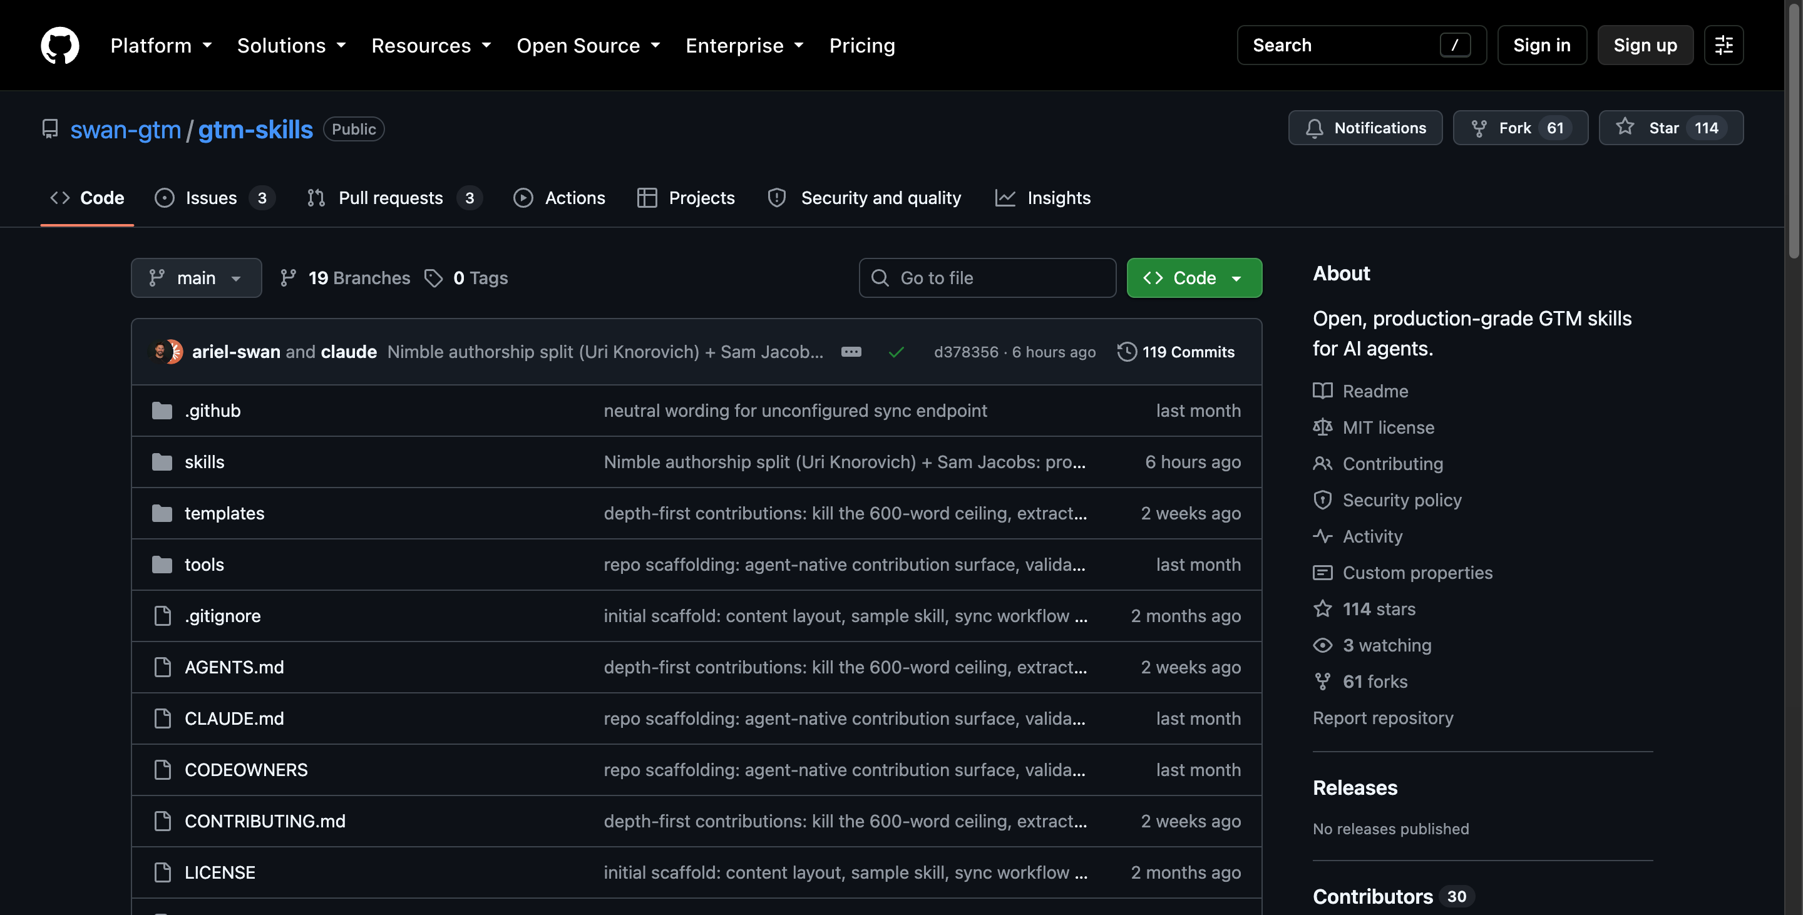Open the main branch selector dropdown
Image resolution: width=1803 pixels, height=915 pixels.
point(196,278)
